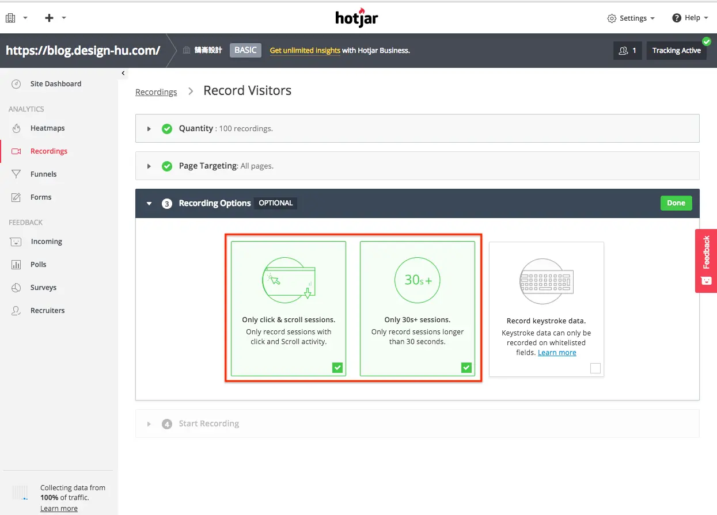Image resolution: width=717 pixels, height=515 pixels.
Task: Open the Settings dropdown
Action: pos(631,18)
